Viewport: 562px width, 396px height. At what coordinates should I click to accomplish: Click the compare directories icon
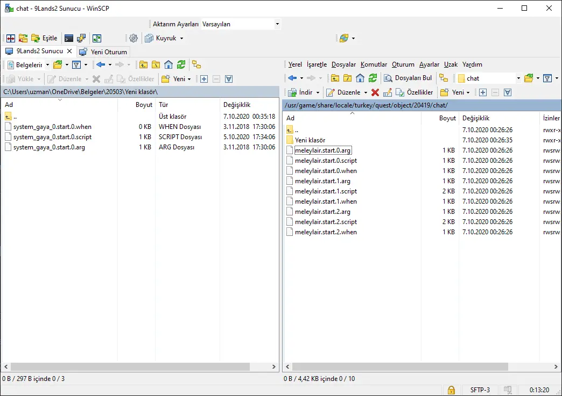(x=11, y=38)
